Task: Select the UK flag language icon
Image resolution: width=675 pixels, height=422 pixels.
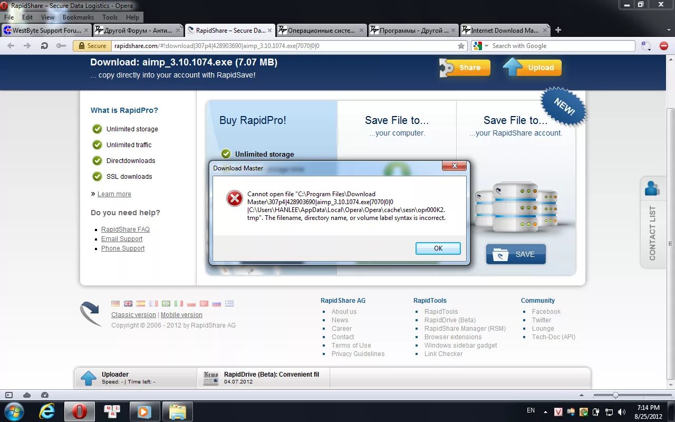Action: click(128, 303)
